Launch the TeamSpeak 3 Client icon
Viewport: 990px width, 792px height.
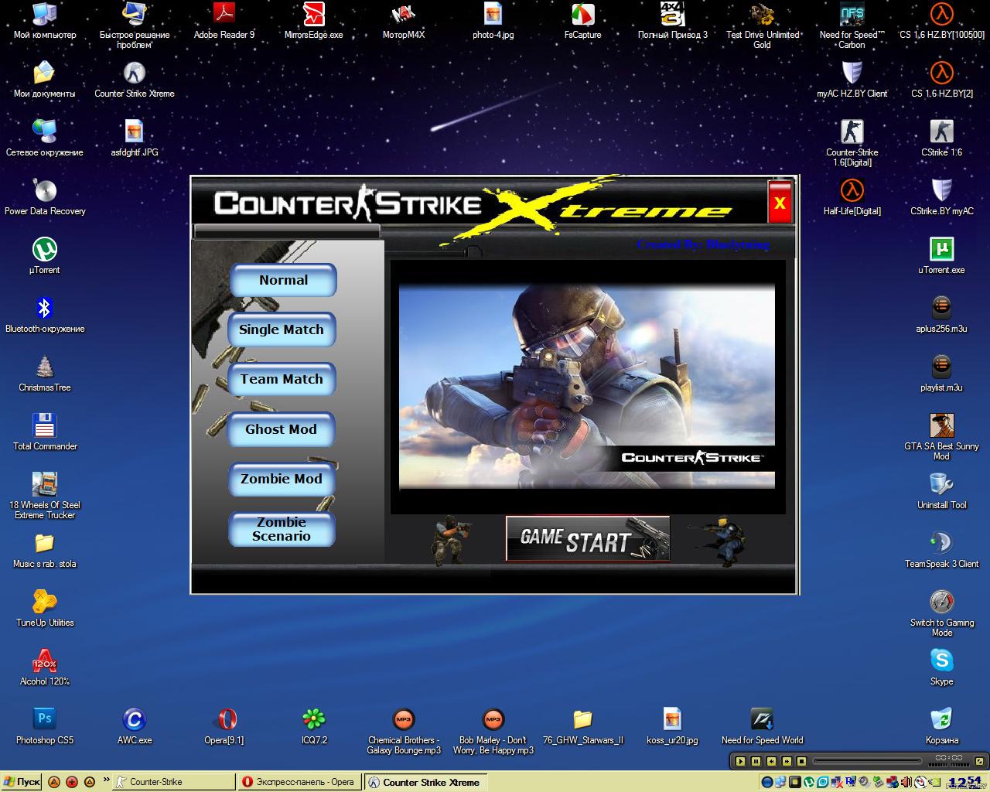click(x=942, y=550)
